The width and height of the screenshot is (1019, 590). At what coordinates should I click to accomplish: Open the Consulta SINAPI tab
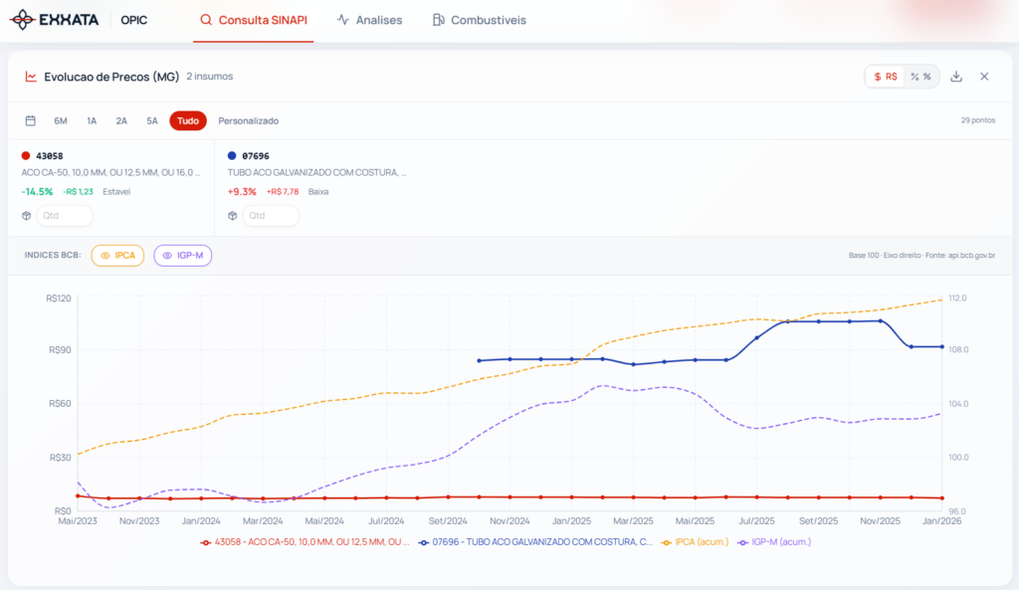(253, 20)
